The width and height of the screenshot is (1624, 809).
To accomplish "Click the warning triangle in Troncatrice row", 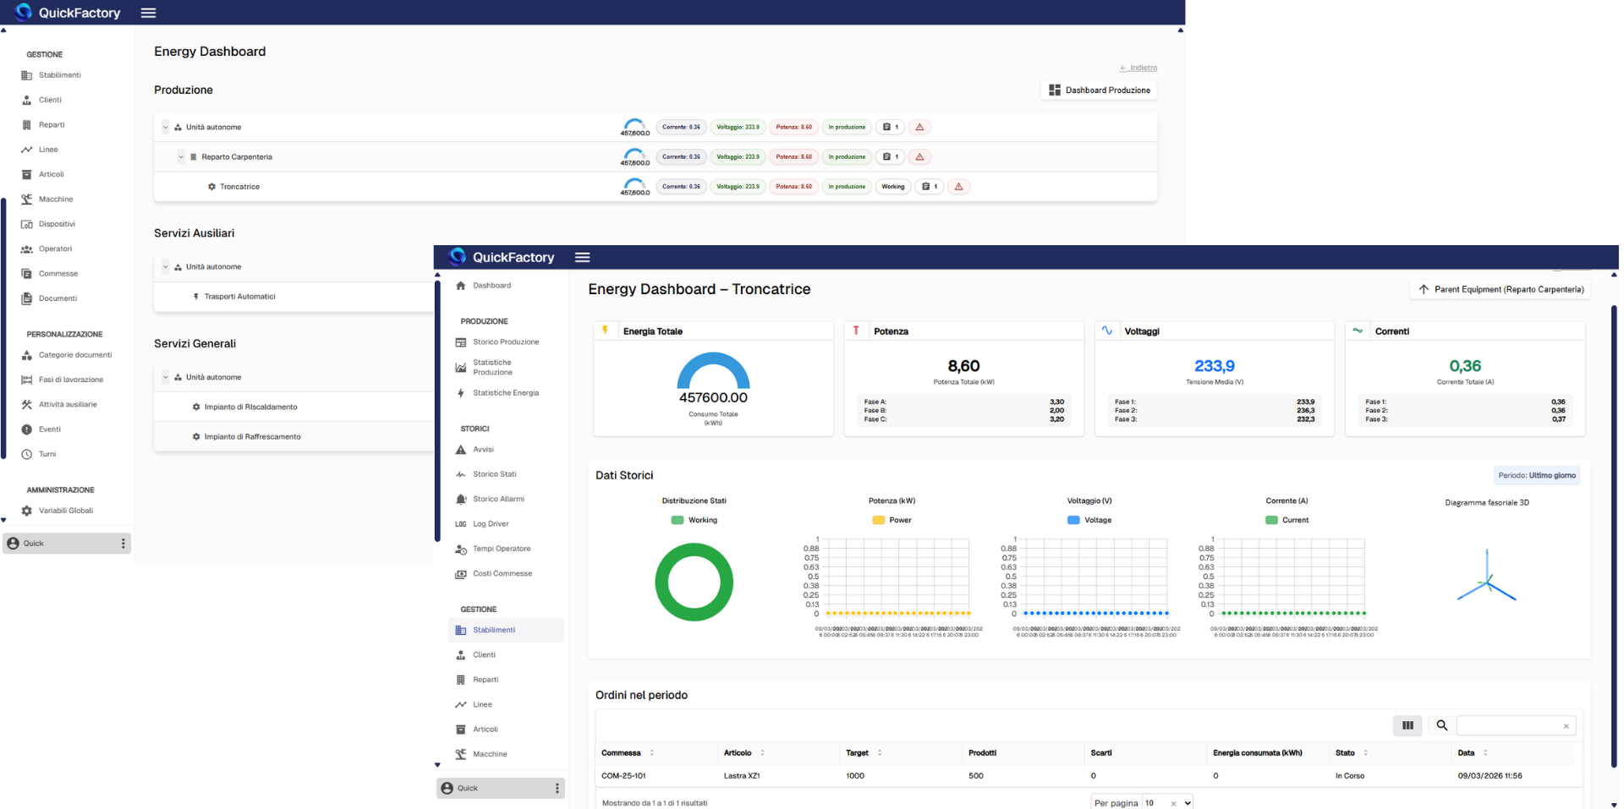I will coord(958,187).
